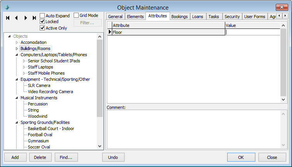Collapse the Objects root node
This screenshot has height=167, width=292.
pyautogui.click(x=9, y=36)
